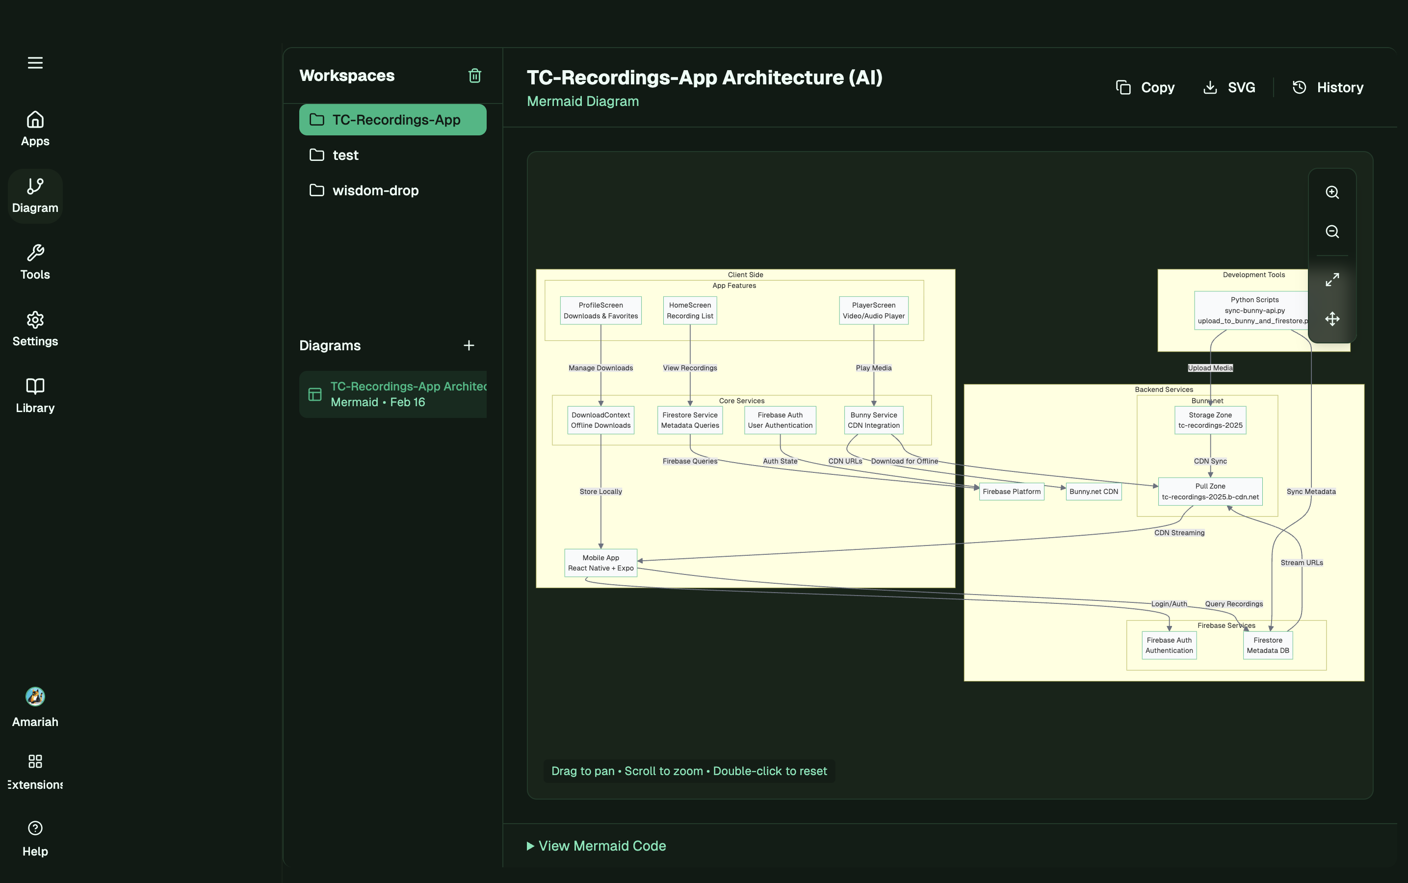Open the Library section
1408x883 pixels.
click(x=35, y=395)
